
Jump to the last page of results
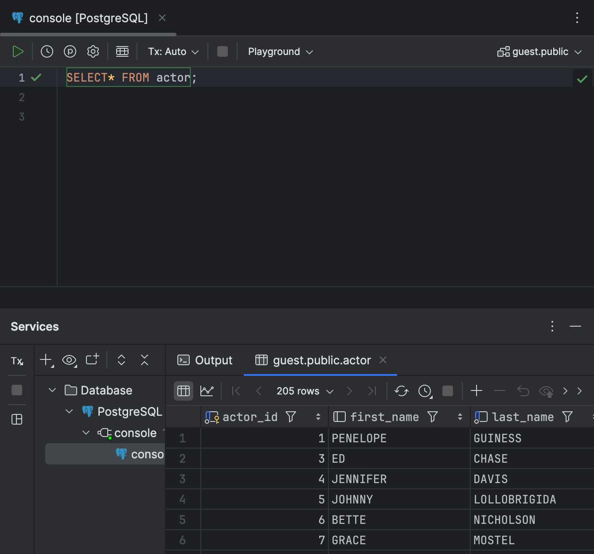click(x=372, y=391)
